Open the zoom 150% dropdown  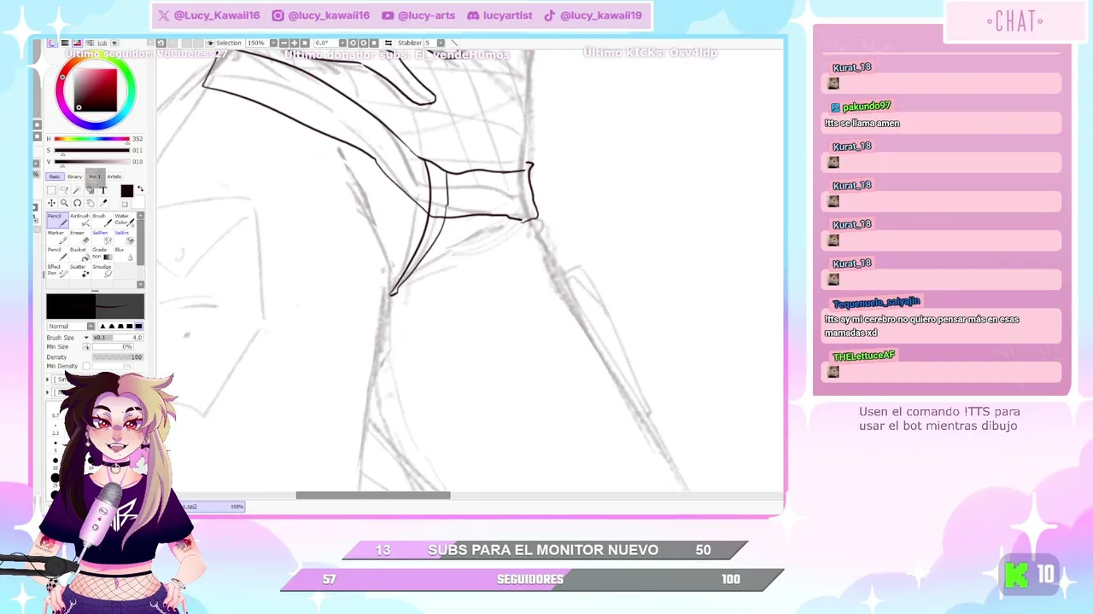(273, 43)
